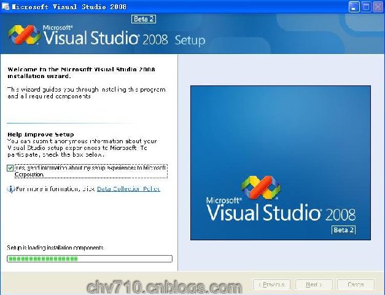The width and height of the screenshot is (385, 295).
Task: Click the Next button
Action: pos(314,285)
